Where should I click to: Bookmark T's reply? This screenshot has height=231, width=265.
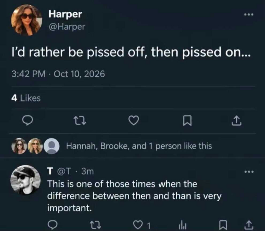223,225
